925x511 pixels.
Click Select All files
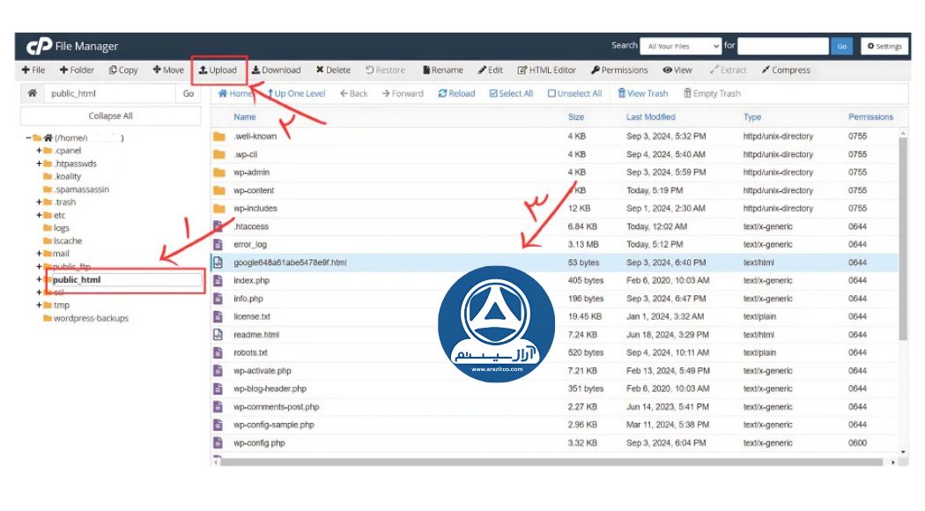coord(512,93)
